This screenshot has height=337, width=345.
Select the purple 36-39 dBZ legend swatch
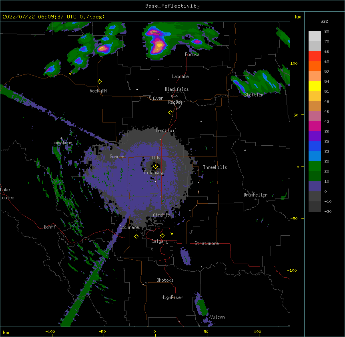315,136
